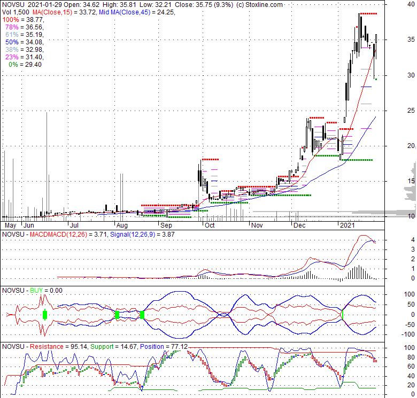Click the 20 price axis label
This screenshot has width=417, height=398.
pos(411,146)
